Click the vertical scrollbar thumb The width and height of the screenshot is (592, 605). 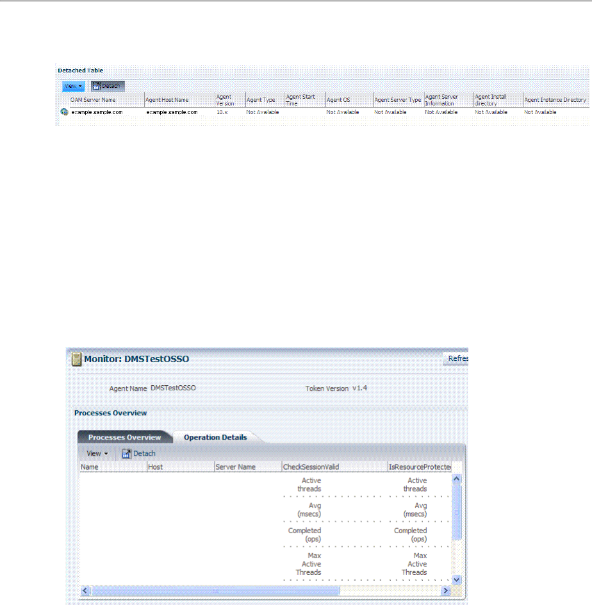457,512
